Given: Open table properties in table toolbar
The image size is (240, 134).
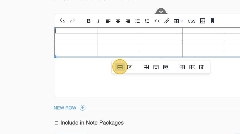Looking at the screenshot, I should 120,67.
